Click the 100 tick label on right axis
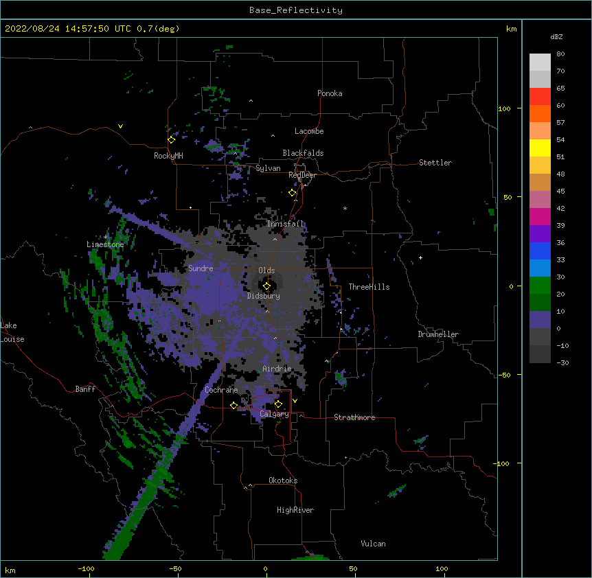Screen dimensions: 592x578 (504, 108)
